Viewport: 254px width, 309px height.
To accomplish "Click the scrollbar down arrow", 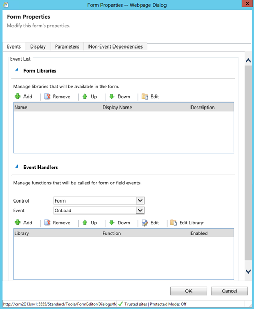I will 248,271.
